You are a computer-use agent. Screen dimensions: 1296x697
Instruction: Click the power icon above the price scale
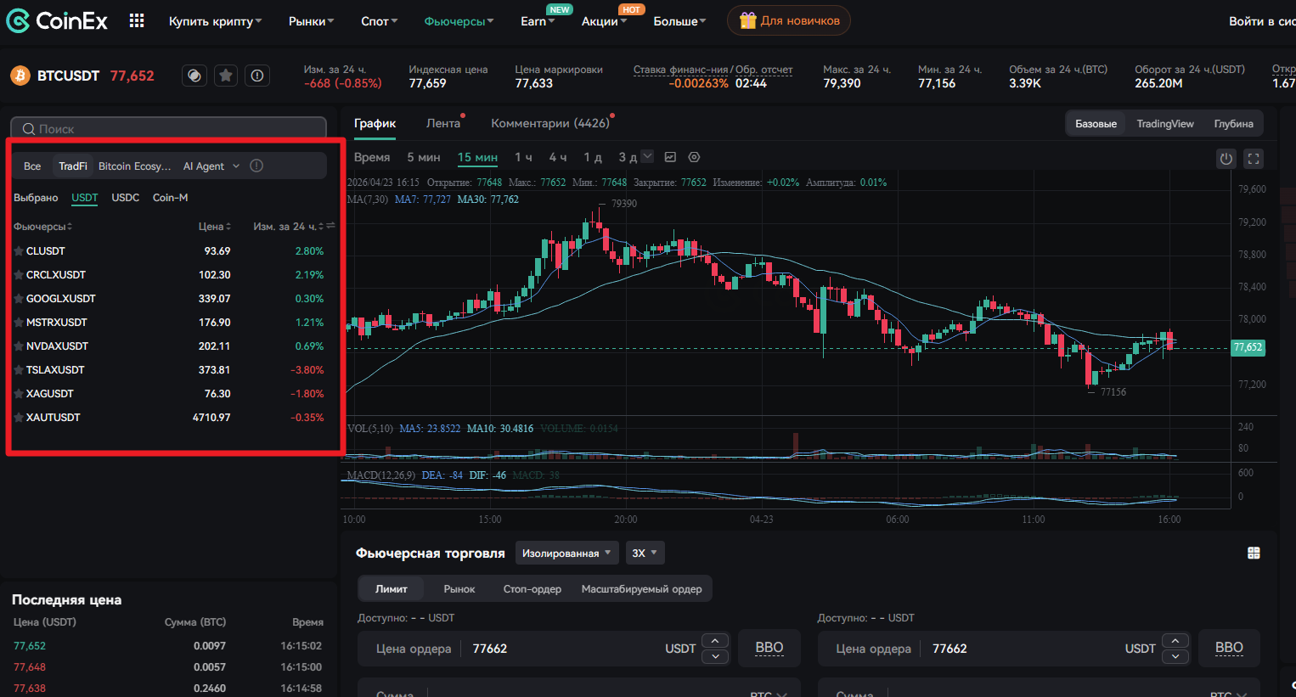[1226, 158]
